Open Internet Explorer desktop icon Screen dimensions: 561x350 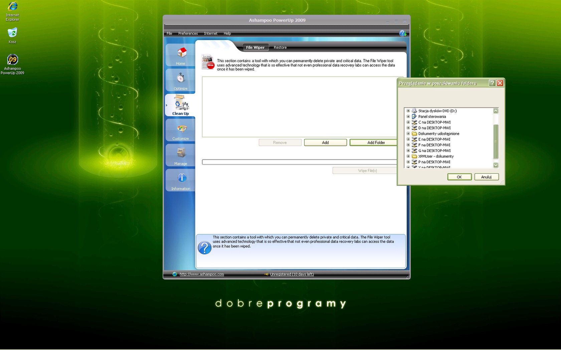(12, 11)
